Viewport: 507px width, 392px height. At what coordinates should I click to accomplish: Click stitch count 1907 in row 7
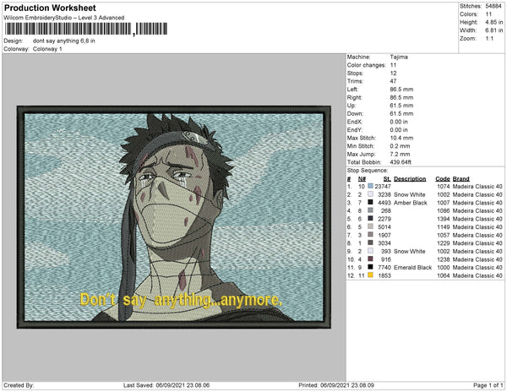384,235
